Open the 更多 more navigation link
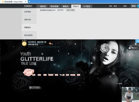The image size is (139, 102). tap(79, 75)
